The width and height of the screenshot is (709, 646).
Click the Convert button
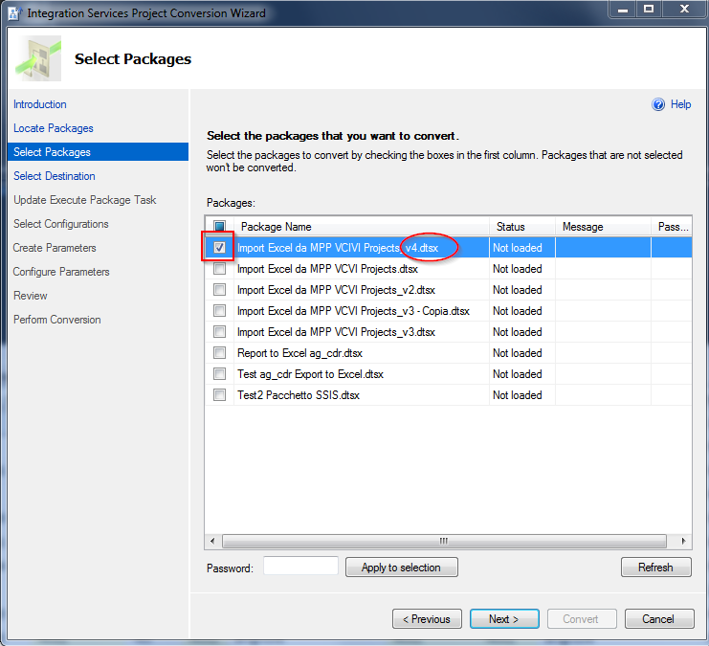click(x=582, y=619)
